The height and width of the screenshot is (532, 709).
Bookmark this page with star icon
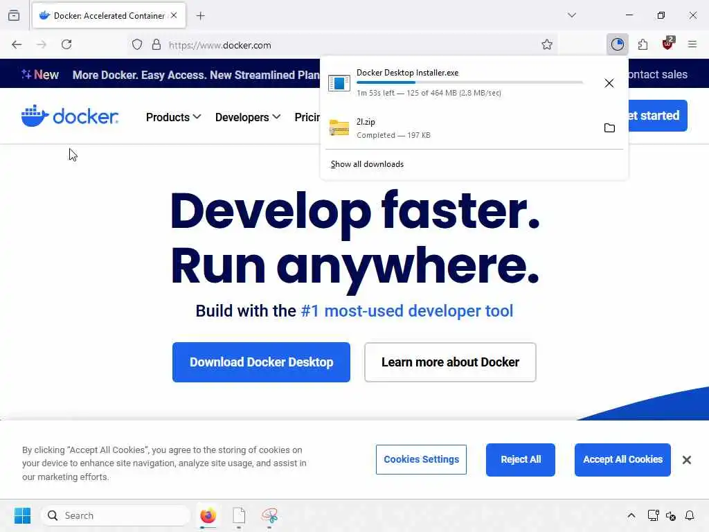coord(547,44)
